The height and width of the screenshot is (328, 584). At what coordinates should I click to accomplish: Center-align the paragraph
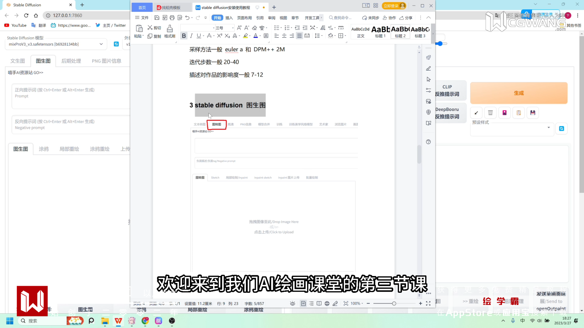(x=284, y=36)
